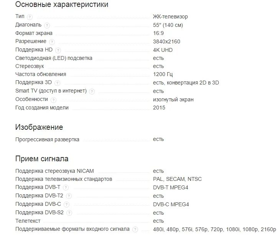Show help for supported input signal formats
Viewport: 280px width, 235px height.
[135, 229]
